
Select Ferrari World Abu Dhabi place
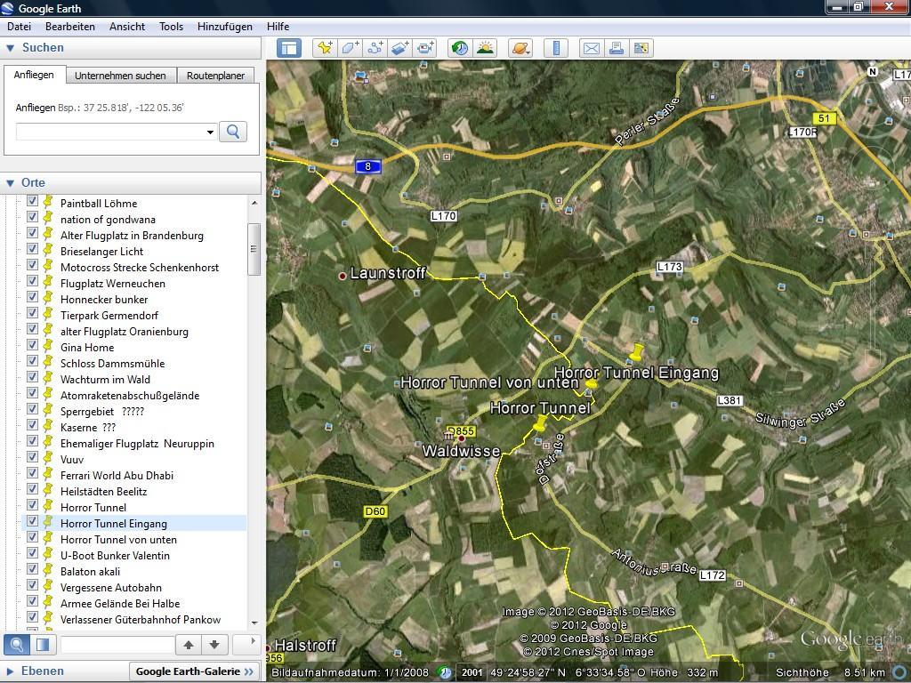pyautogui.click(x=117, y=476)
